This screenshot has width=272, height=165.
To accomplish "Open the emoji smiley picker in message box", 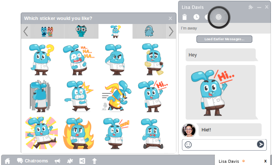I will (x=188, y=145).
